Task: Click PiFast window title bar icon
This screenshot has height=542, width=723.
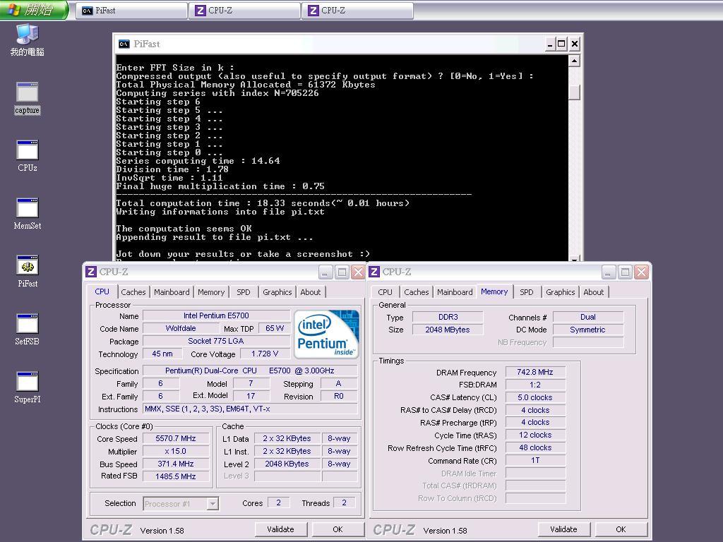Action: click(x=124, y=44)
